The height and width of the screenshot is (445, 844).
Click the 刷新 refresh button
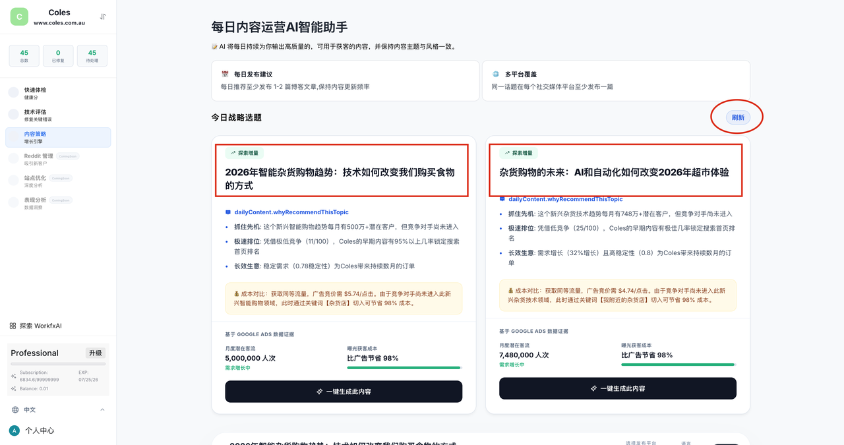[x=738, y=117]
